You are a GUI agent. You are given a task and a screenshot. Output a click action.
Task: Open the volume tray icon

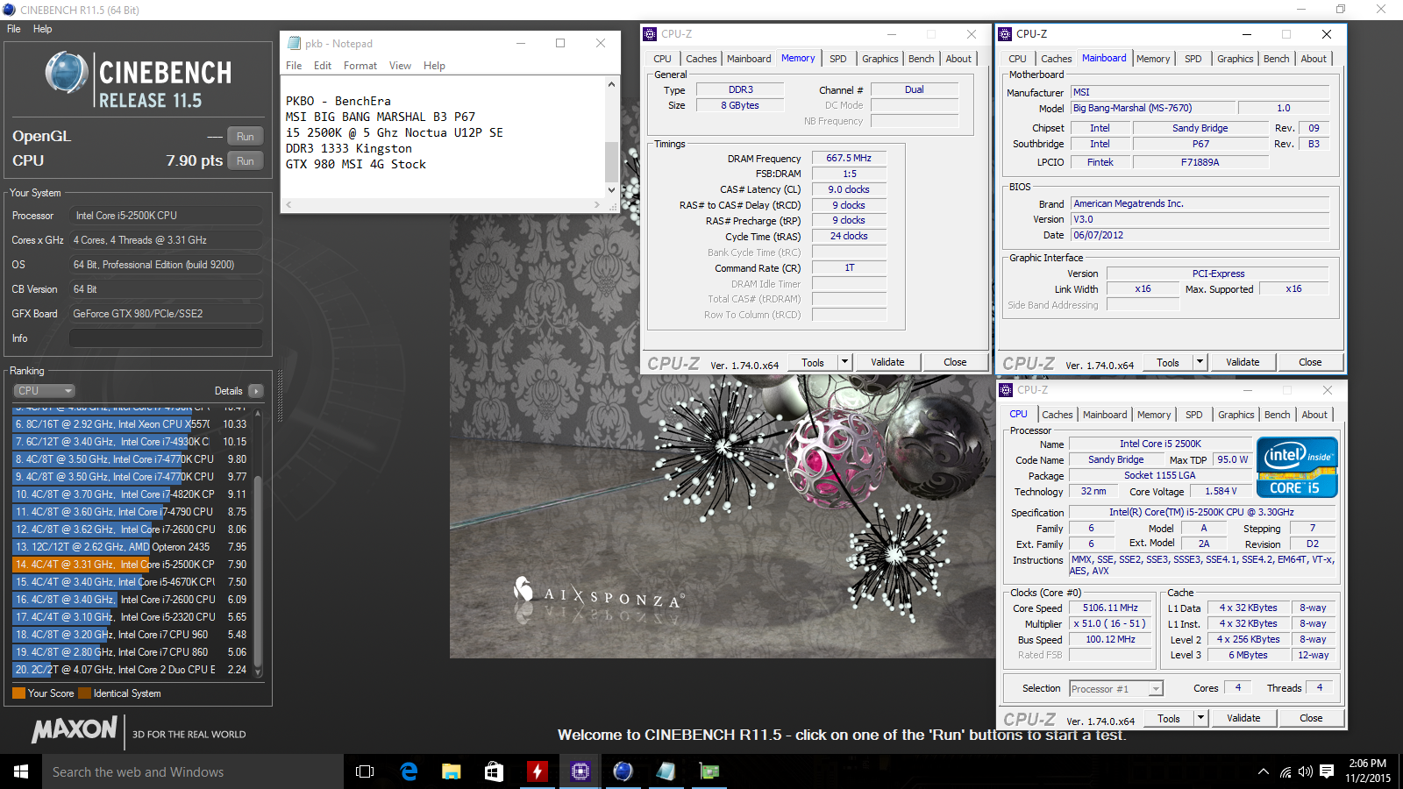click(1306, 771)
